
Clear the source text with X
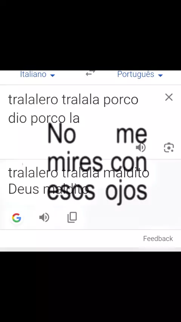tap(169, 97)
